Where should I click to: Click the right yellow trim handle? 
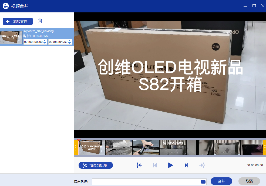[x=264, y=147]
